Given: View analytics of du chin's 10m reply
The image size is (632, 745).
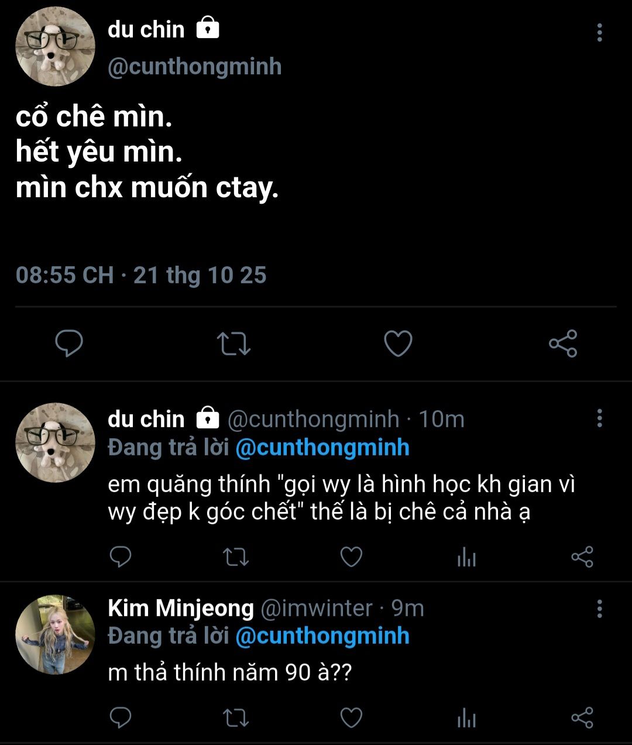Looking at the screenshot, I should coord(466,558).
